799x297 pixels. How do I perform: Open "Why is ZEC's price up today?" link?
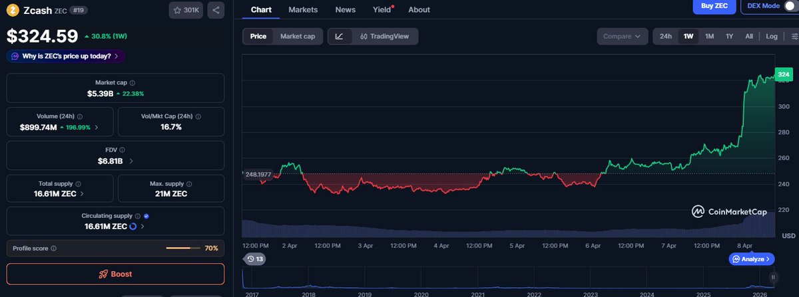click(x=65, y=56)
